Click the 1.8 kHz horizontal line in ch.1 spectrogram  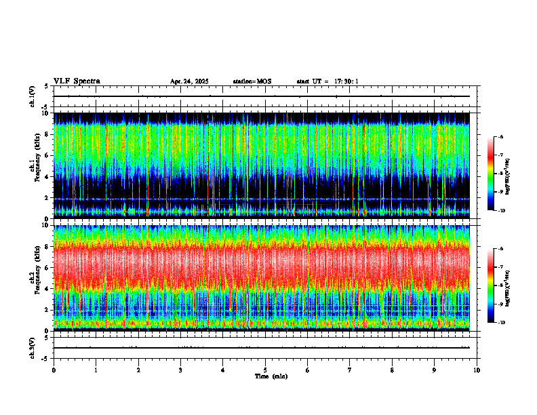tap(262, 199)
